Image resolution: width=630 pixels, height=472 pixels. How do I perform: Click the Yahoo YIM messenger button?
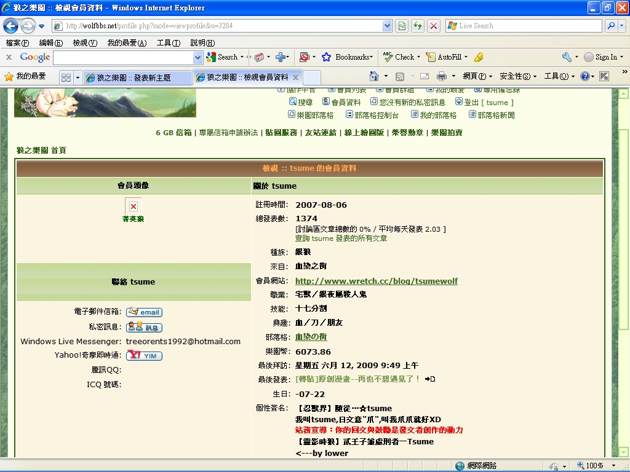point(144,355)
